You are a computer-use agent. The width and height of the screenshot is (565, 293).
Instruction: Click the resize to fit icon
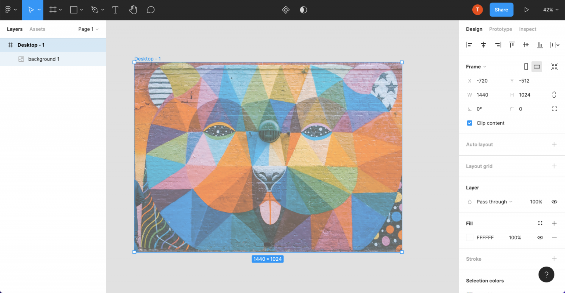point(554,66)
